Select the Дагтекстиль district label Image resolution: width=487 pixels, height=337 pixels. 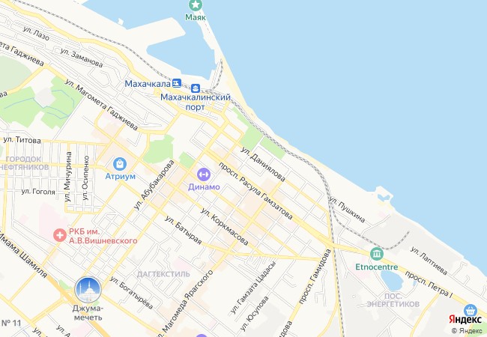[x=163, y=274]
